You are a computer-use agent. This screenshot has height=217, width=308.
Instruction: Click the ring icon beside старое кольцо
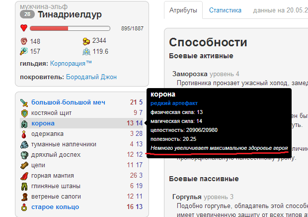24,207
